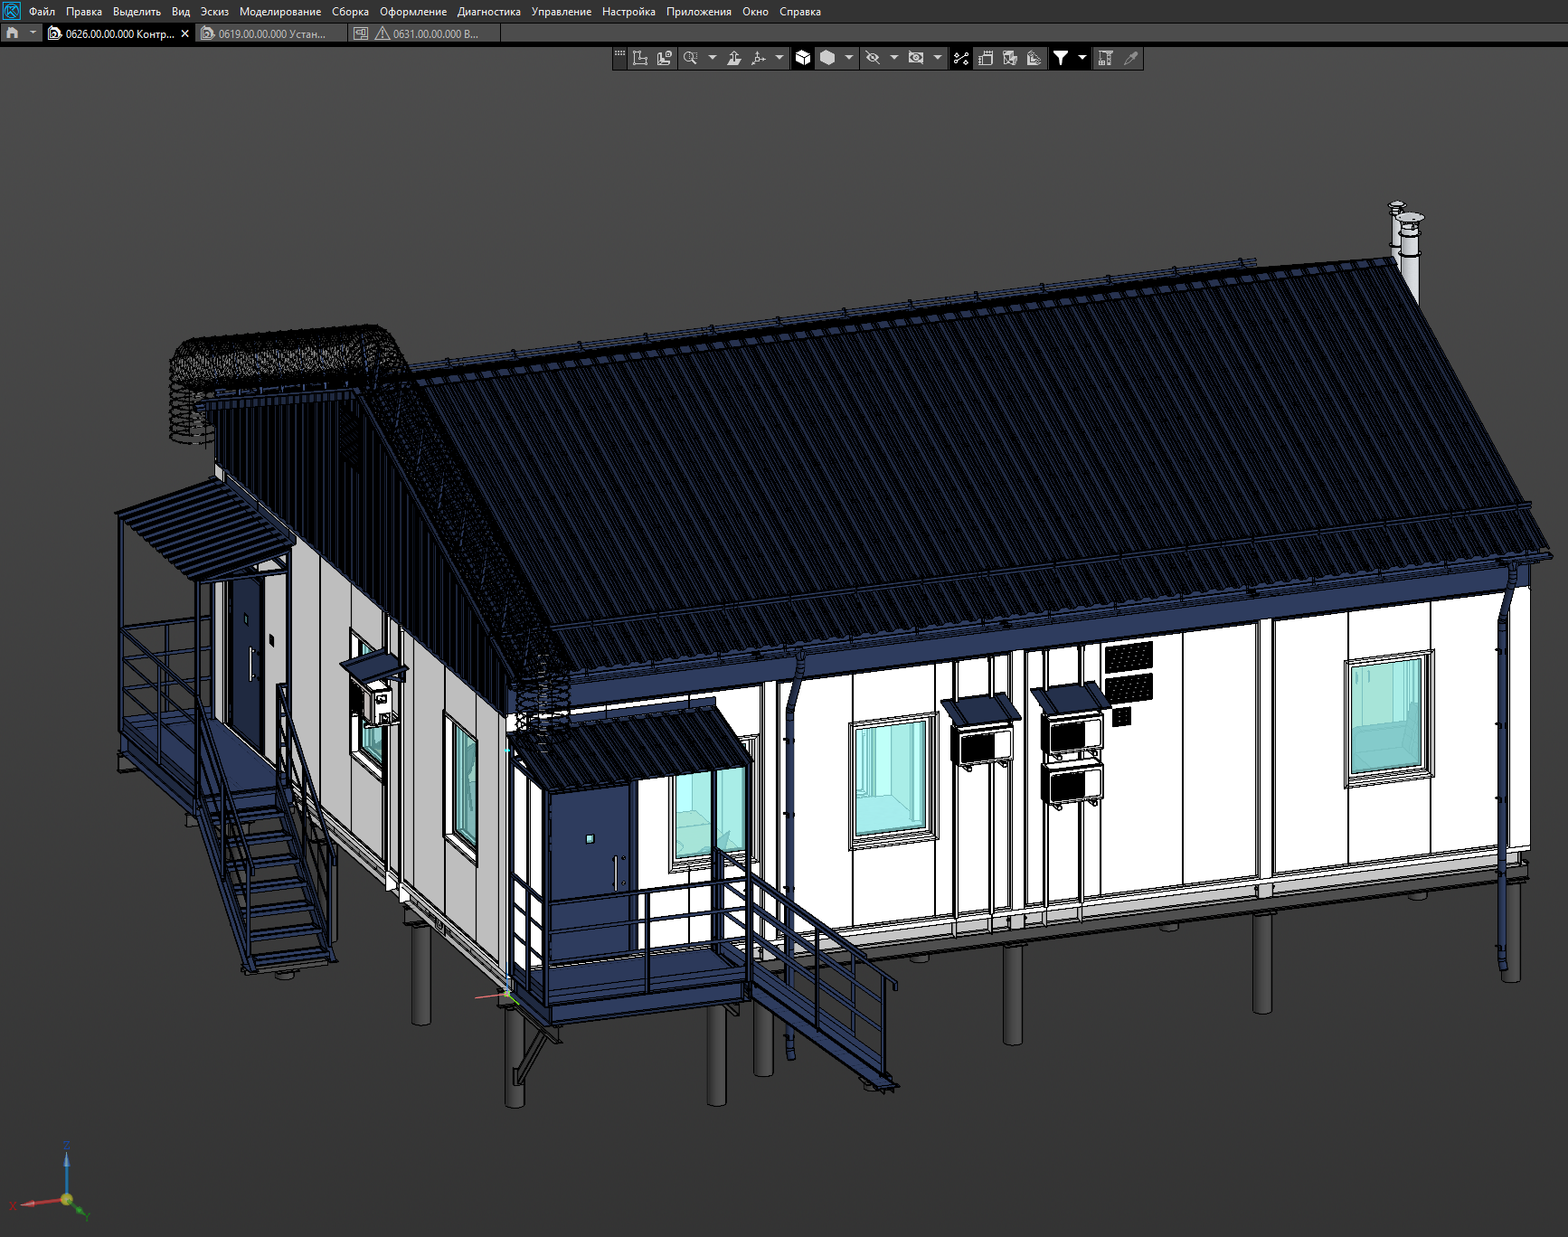Viewport: 1568px width, 1237px height.
Task: Switch to the 0619.00.00.000 document tab
Action: point(270,33)
